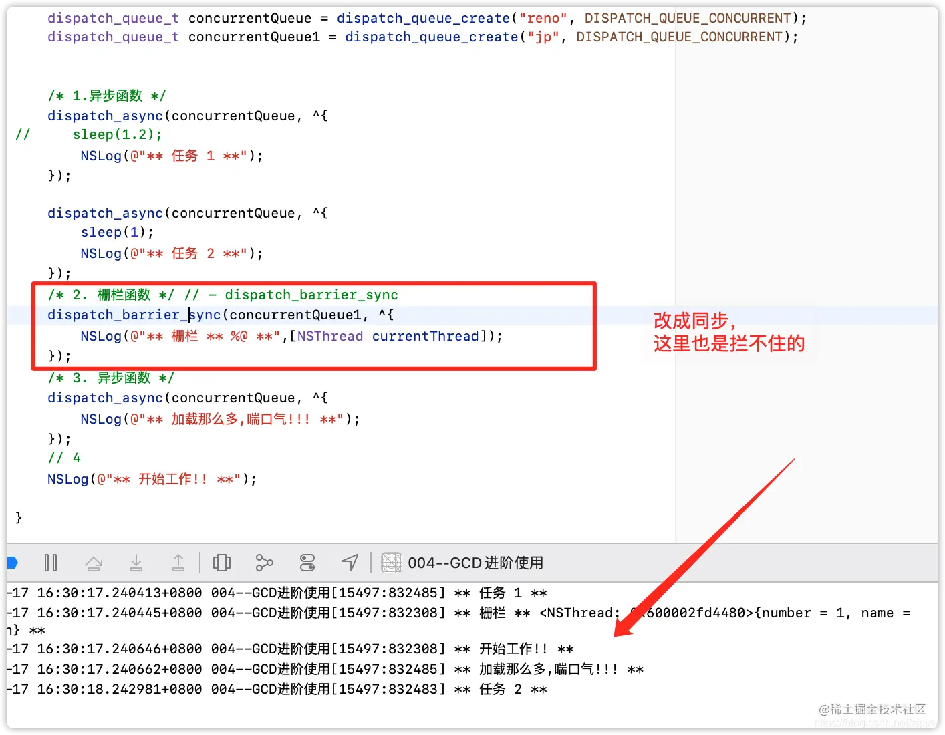Click the NSLog 开始工作!! code line
The image size is (945, 735).
[152, 479]
